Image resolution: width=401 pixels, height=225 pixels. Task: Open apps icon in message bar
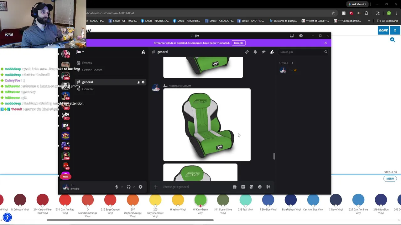click(x=268, y=187)
